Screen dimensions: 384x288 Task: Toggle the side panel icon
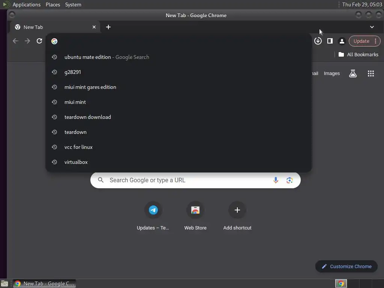(x=330, y=41)
